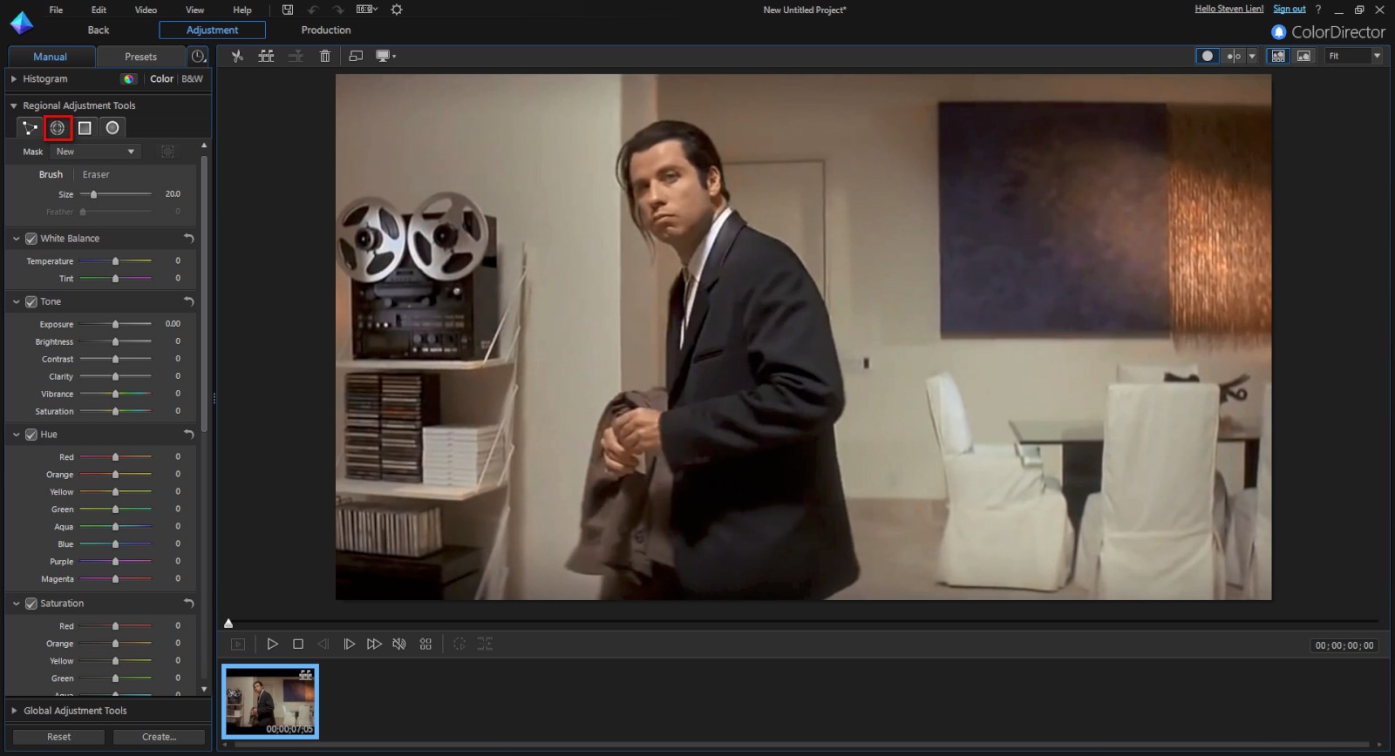Select the Eraser mode
Screen dimensions: 1395x756
[96, 174]
